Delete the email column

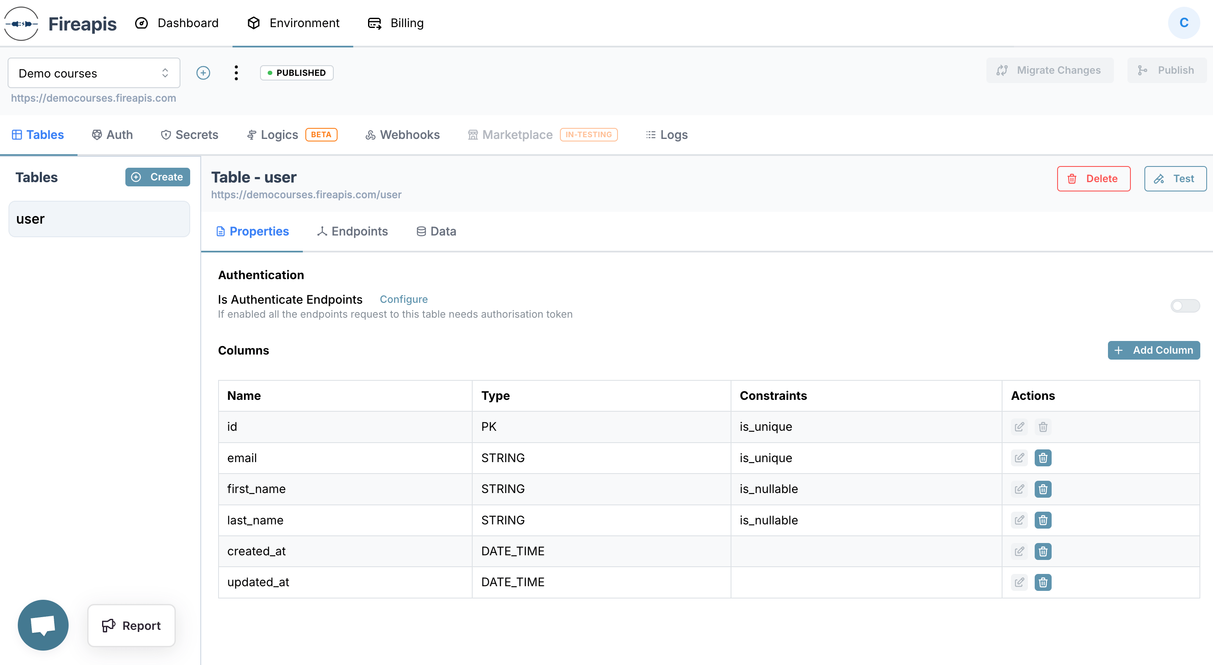pos(1043,458)
